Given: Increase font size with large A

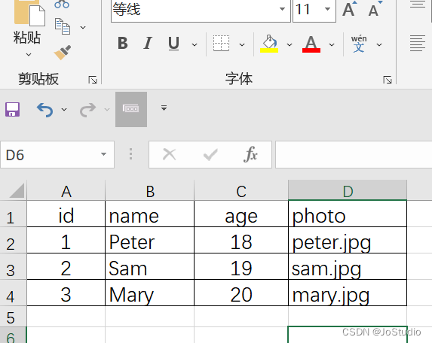Looking at the screenshot, I should click(x=349, y=9).
